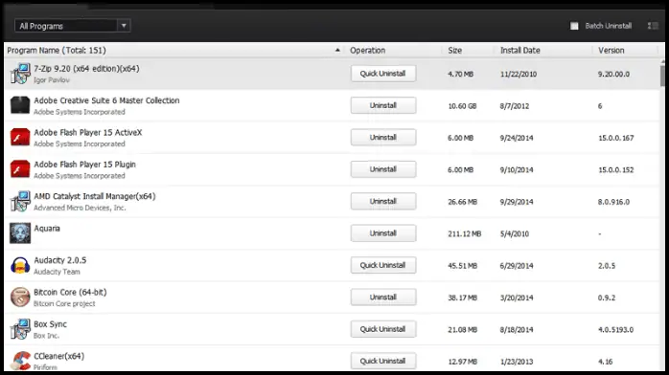Viewport: 669px width, 375px height.
Task: Click the 'Bitcoin Core project' publisher text
Action: coord(64,303)
